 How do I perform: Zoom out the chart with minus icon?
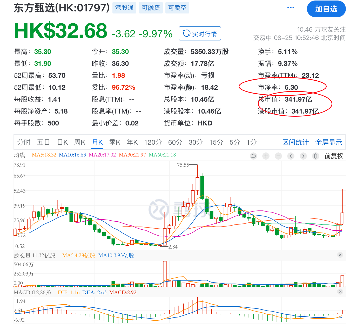click(278, 156)
